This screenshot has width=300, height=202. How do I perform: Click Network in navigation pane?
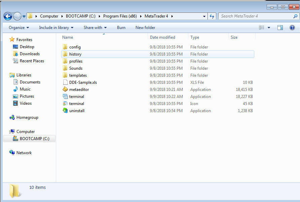[x=24, y=153]
